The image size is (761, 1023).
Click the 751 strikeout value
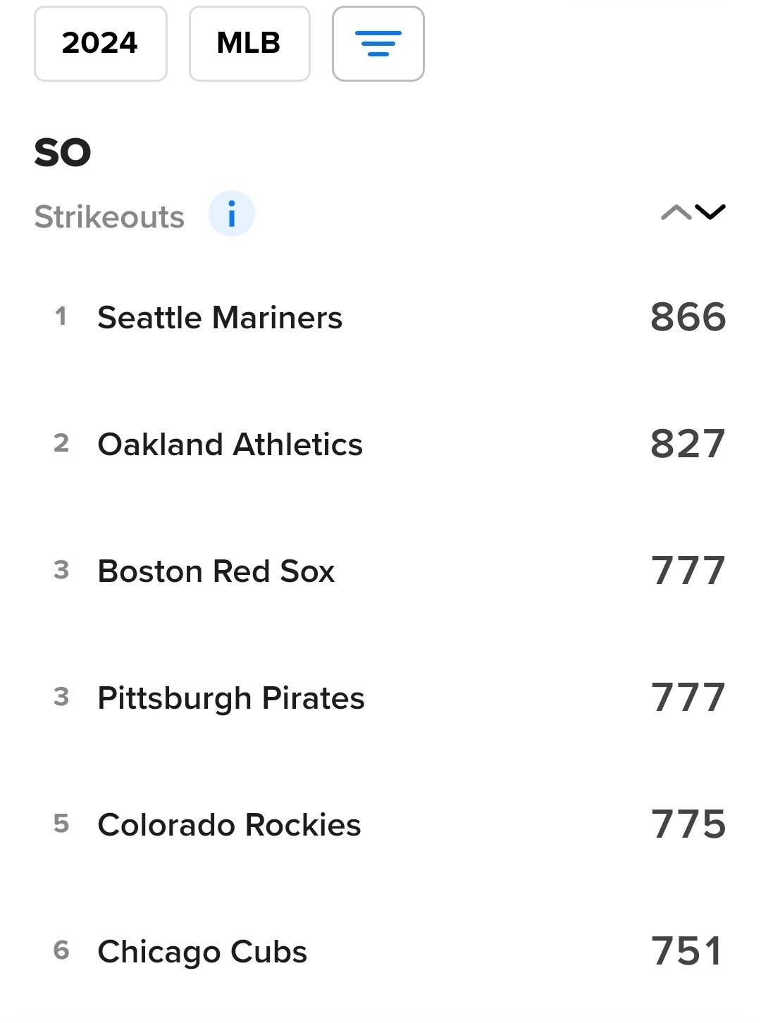pos(686,951)
